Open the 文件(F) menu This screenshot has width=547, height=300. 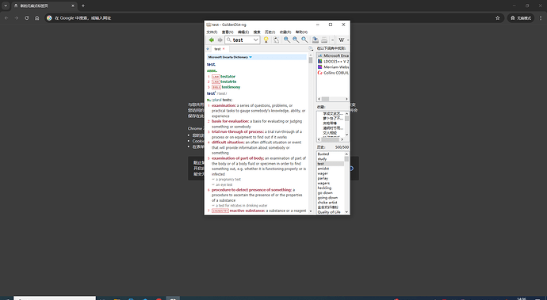[212, 32]
